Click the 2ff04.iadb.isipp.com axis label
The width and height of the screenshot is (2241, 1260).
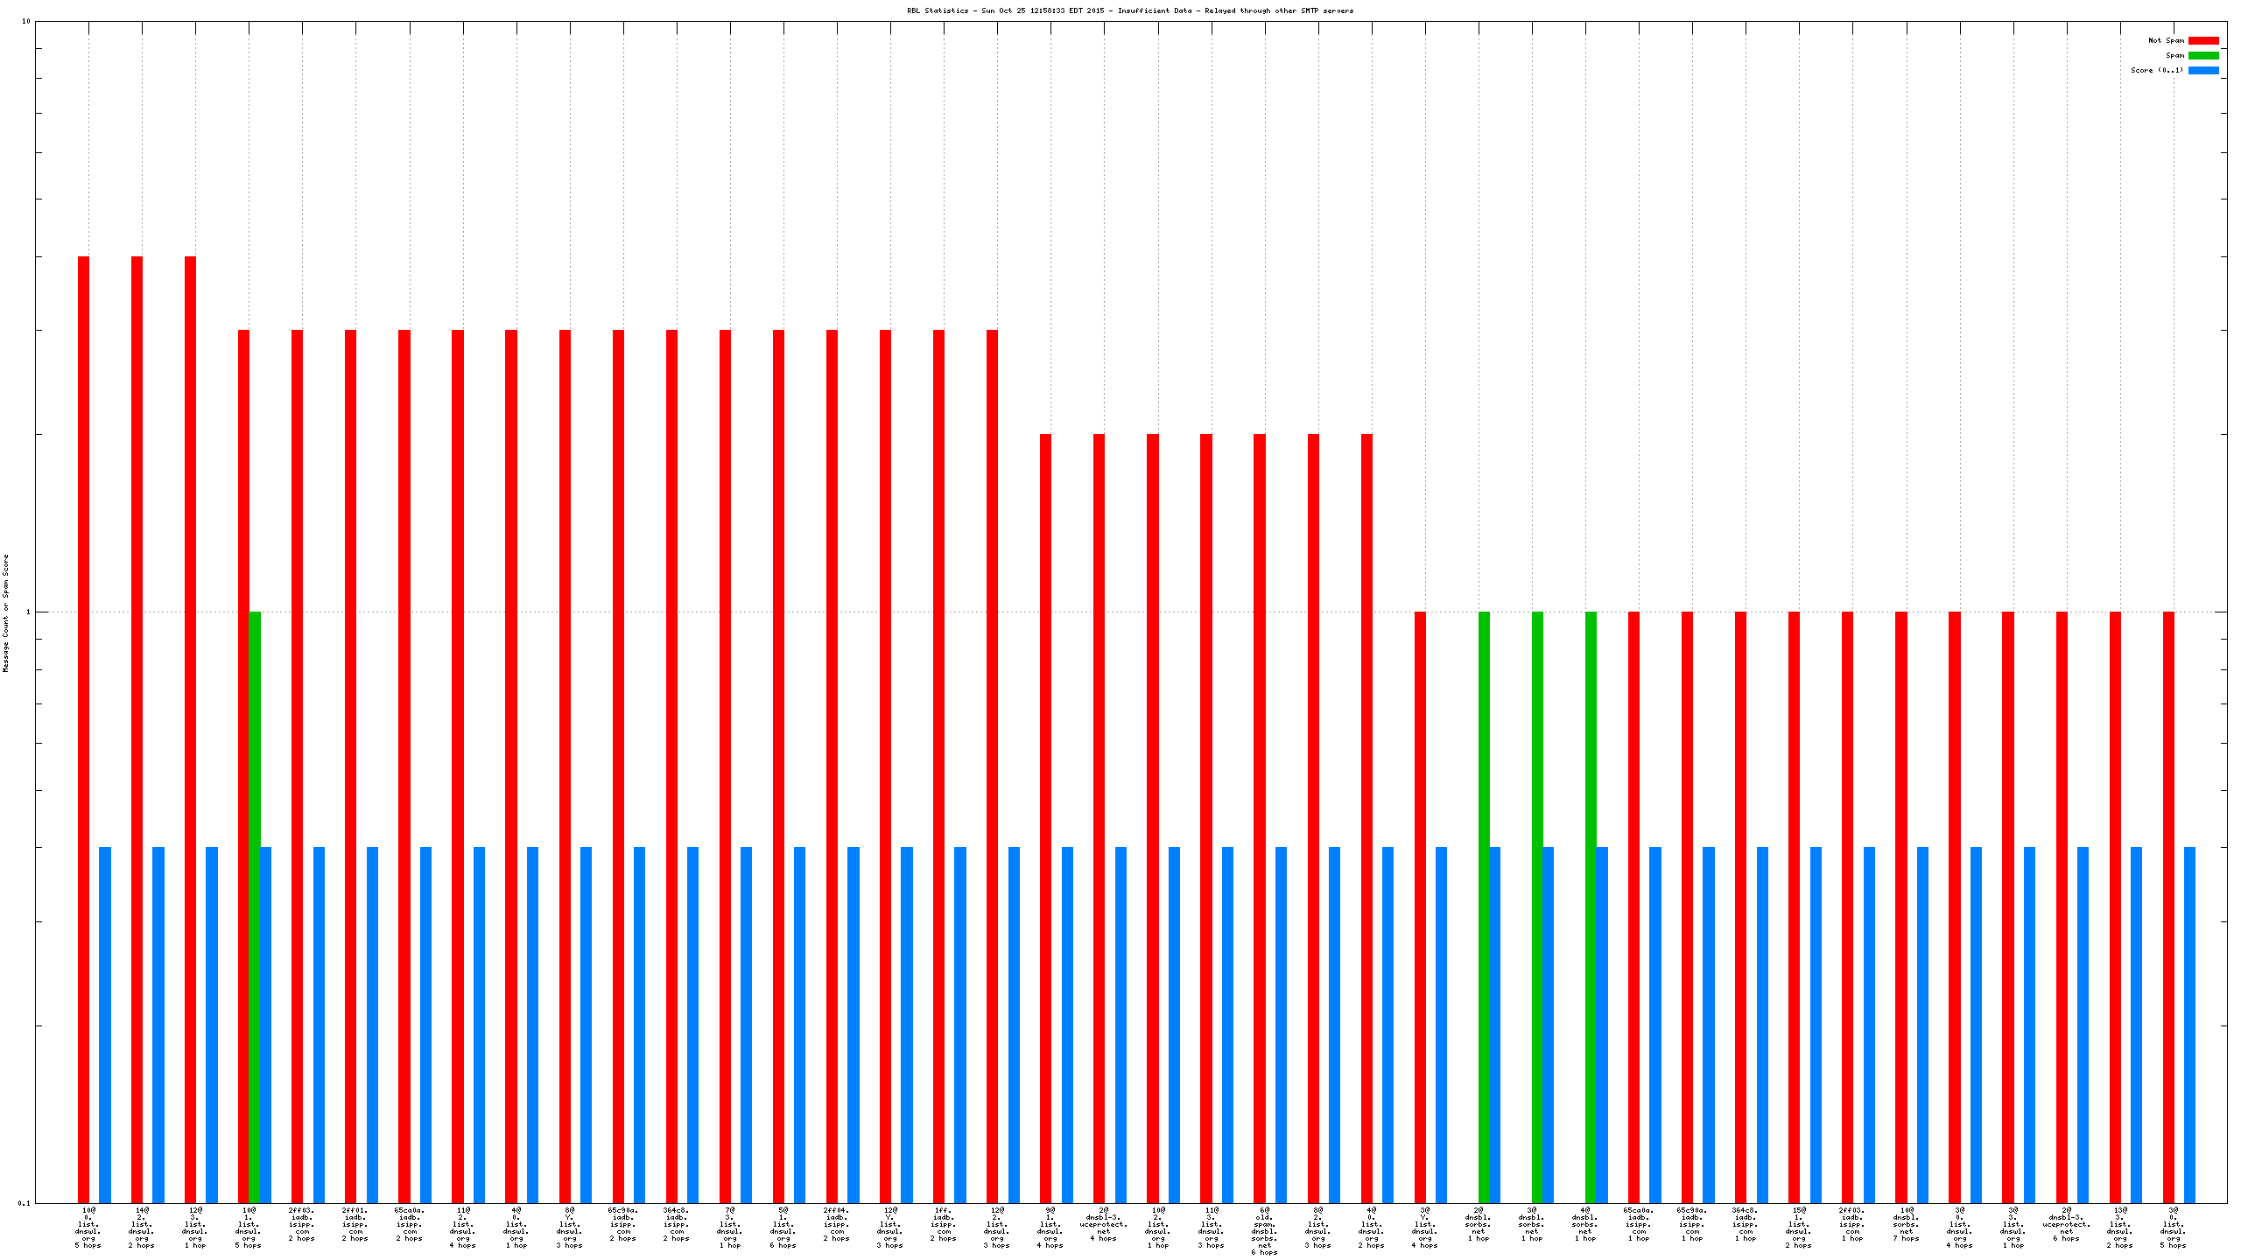coord(836,1223)
